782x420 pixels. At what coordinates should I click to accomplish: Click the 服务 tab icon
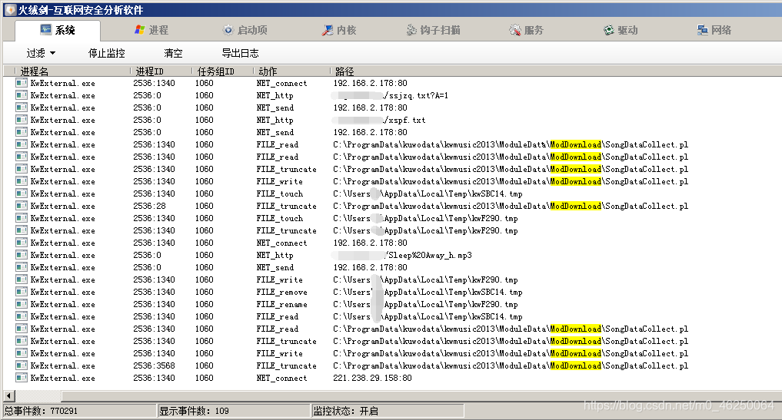pos(514,31)
